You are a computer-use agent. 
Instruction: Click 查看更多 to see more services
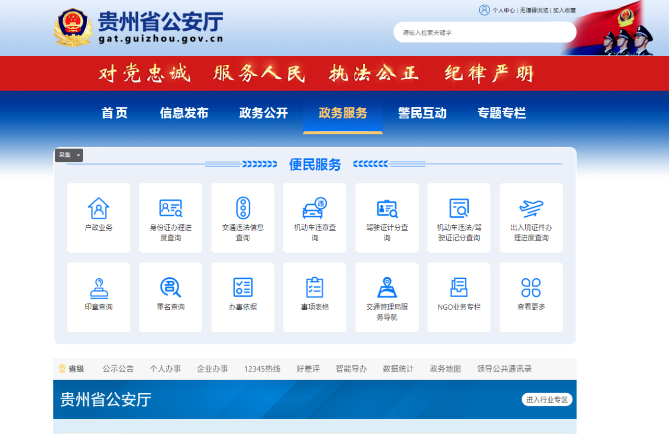pos(531,297)
